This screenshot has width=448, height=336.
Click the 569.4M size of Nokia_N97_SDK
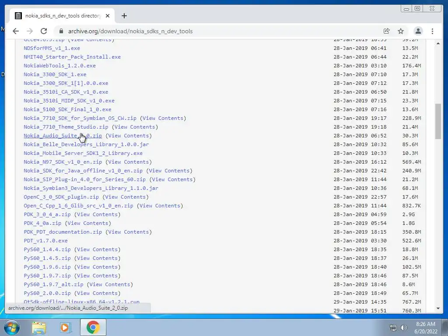[411, 162]
